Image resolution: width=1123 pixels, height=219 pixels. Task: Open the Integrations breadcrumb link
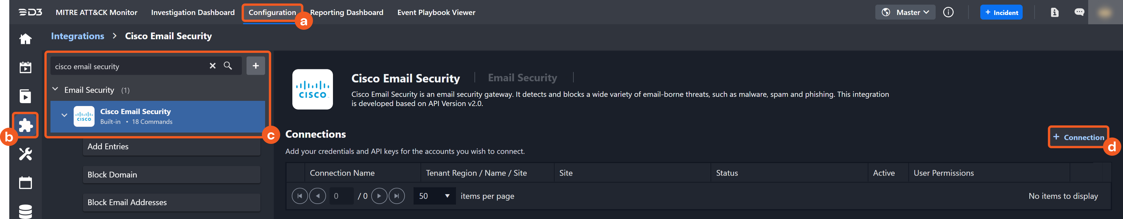pyautogui.click(x=78, y=36)
